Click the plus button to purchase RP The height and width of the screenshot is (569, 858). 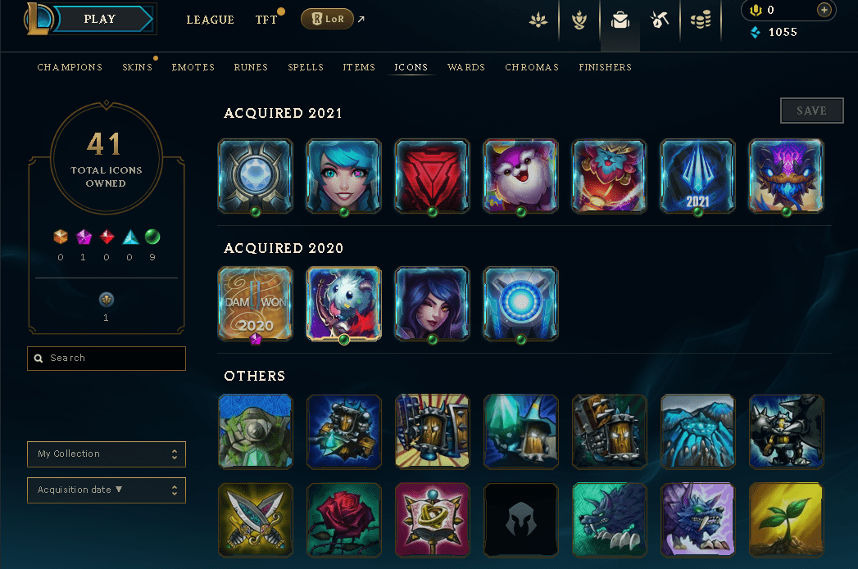pos(824,10)
